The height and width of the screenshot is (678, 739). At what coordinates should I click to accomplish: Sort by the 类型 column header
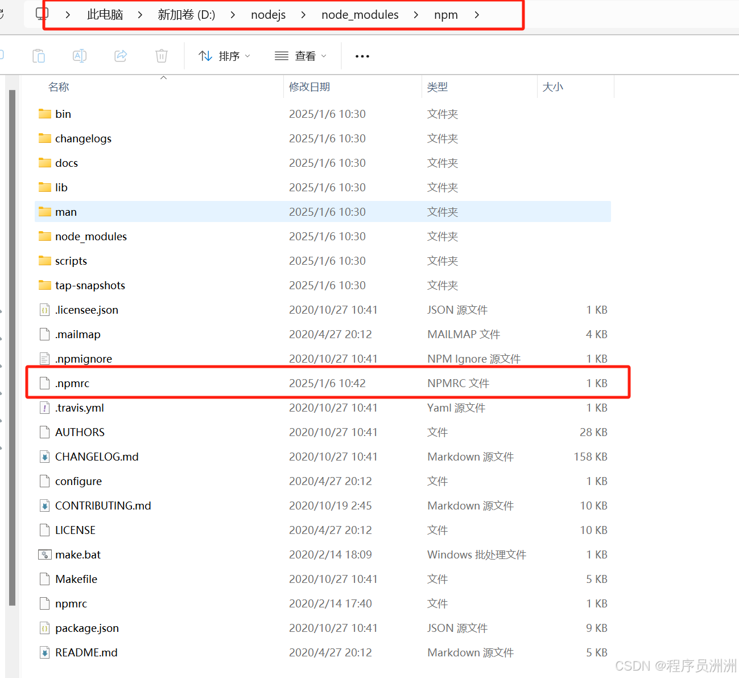[437, 87]
